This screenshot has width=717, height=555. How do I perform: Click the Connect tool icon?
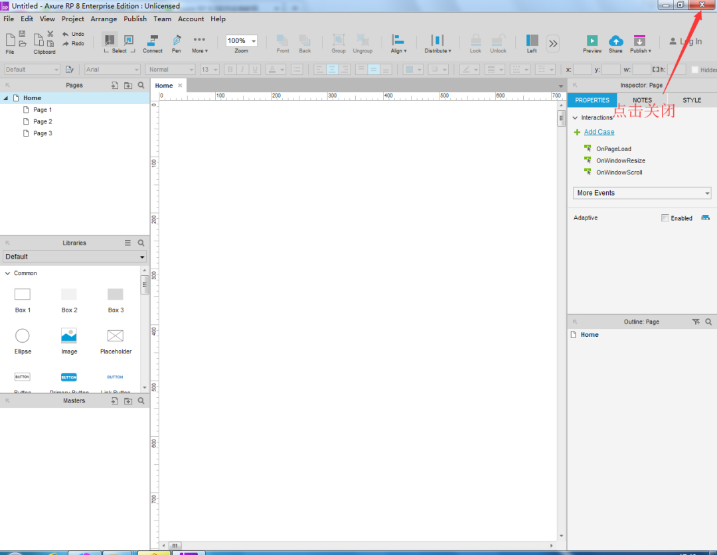tap(152, 40)
